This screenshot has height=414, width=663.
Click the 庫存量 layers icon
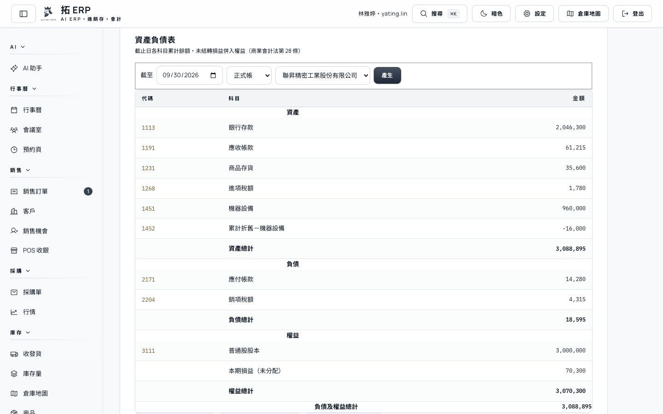coord(14,374)
